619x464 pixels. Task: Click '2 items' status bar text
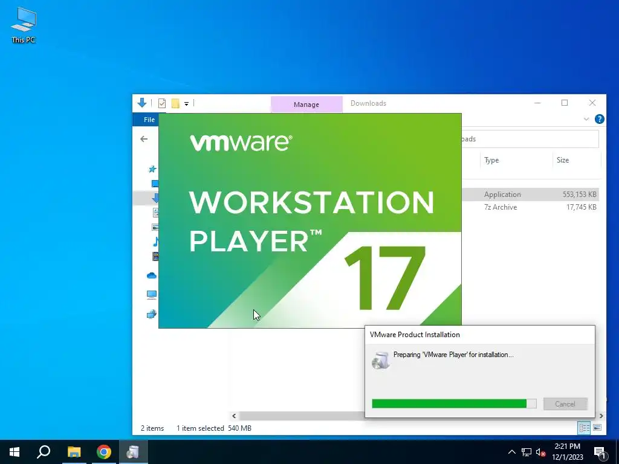[152, 428]
